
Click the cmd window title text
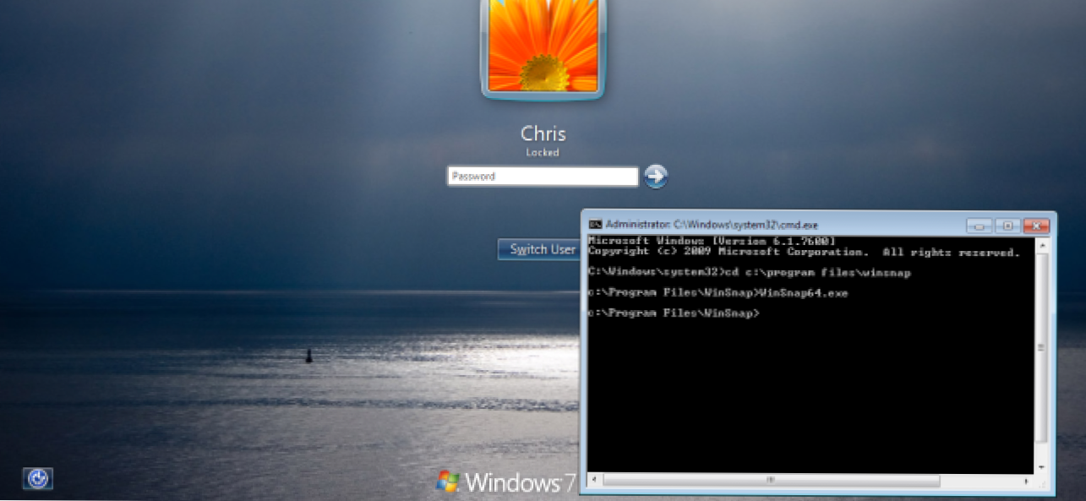712,225
